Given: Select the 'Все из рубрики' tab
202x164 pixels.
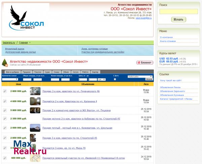Looking at the screenshot, I should click(x=13, y=72).
